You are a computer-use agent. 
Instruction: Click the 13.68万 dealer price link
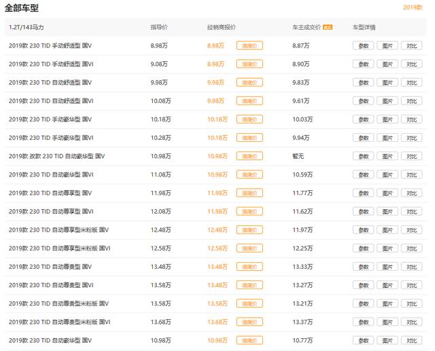[x=217, y=322]
